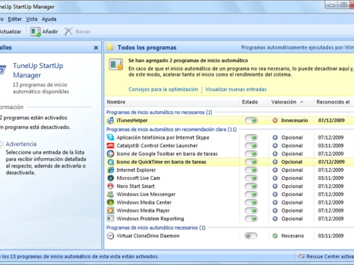This screenshot has height=265, width=354.
Task: Click the Borrar X icon
Action: (69, 31)
